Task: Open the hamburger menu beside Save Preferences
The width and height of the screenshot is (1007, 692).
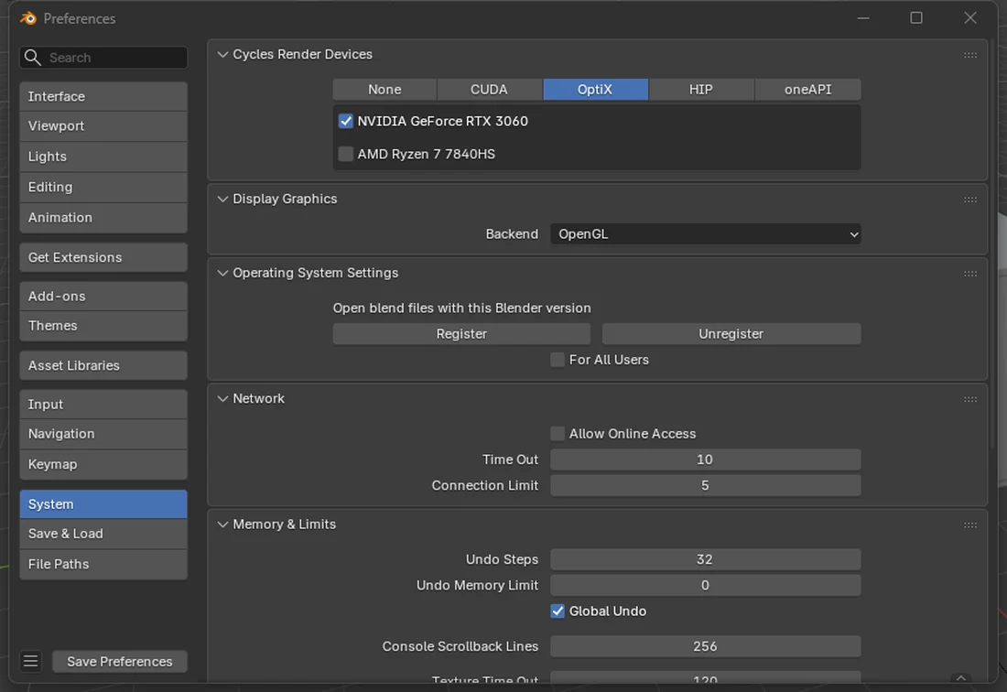Action: pyautogui.click(x=30, y=661)
